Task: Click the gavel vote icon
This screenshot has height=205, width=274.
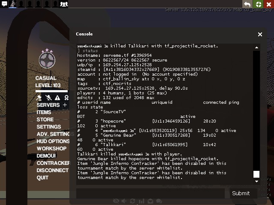Action: 40,98
